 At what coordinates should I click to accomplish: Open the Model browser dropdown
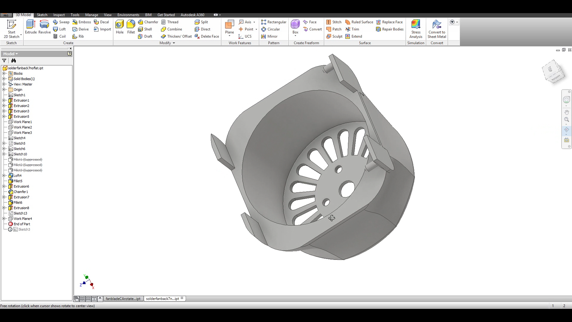10,54
